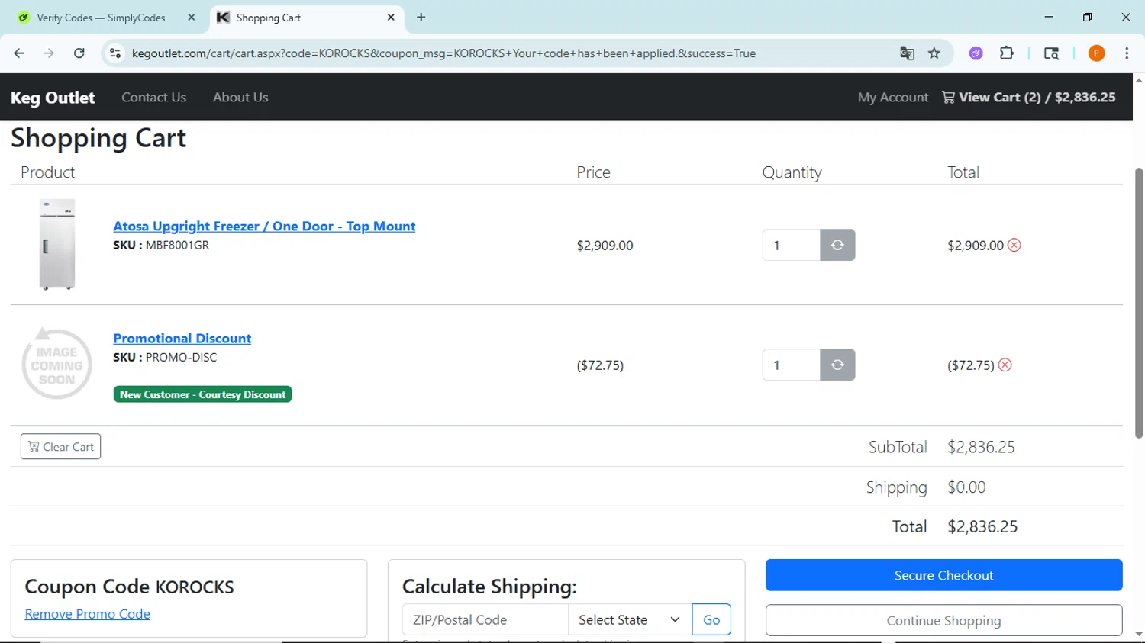Close the Verify Codes SimplyCodes tab
1145x643 pixels.
pyautogui.click(x=192, y=17)
